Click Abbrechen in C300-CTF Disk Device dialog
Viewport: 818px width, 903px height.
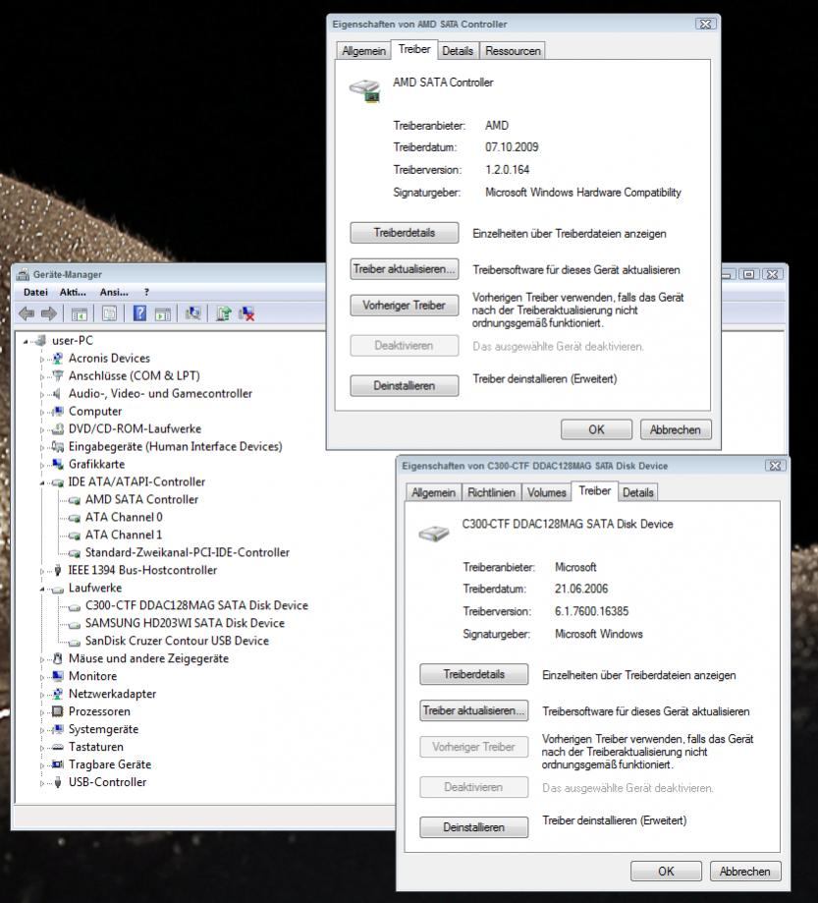pyautogui.click(x=745, y=872)
